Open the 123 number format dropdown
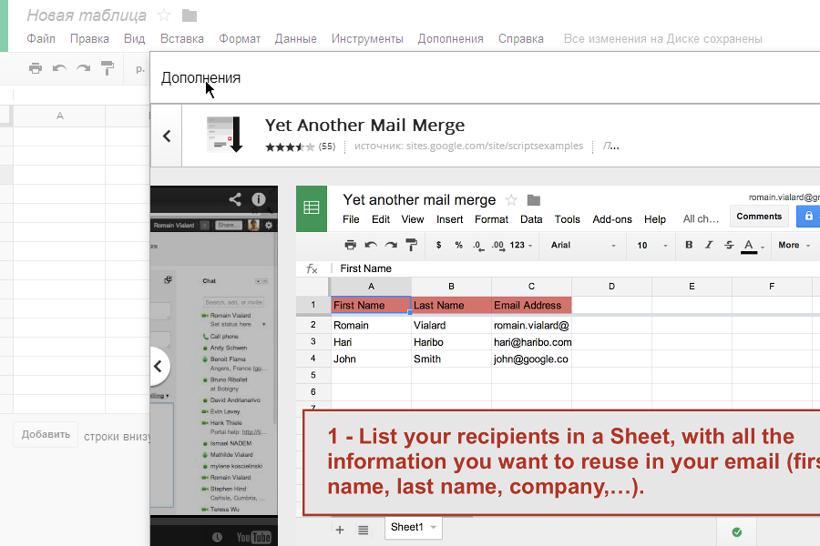Viewport: 820px width, 546px height. click(521, 245)
